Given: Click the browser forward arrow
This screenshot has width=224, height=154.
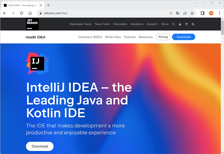Looking at the screenshot, I should 13,13.
